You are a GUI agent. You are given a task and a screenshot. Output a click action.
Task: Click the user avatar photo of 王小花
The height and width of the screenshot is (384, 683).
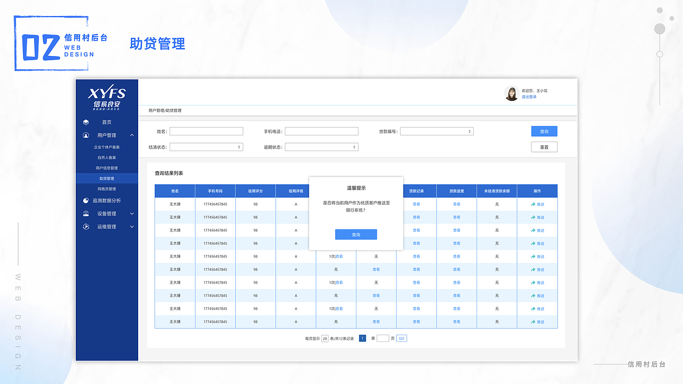(x=512, y=93)
